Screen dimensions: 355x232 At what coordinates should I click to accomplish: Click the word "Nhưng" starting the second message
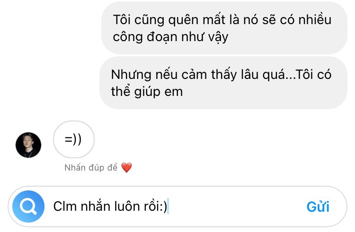pos(131,75)
